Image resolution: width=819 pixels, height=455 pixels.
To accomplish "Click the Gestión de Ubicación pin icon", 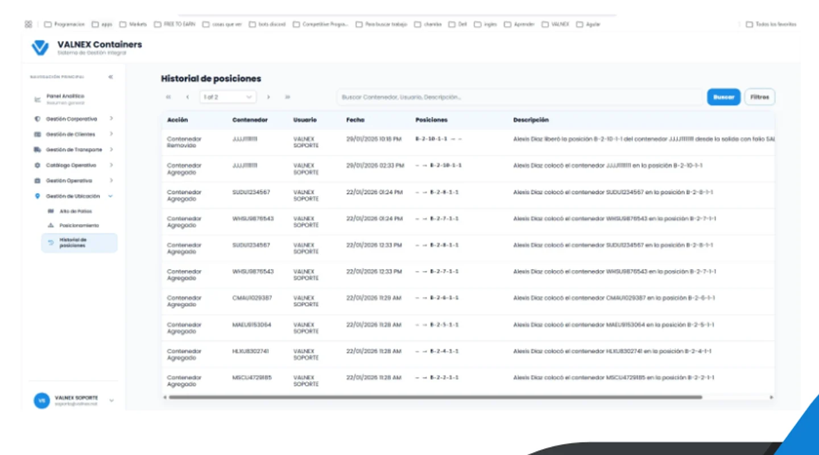I will coord(38,196).
